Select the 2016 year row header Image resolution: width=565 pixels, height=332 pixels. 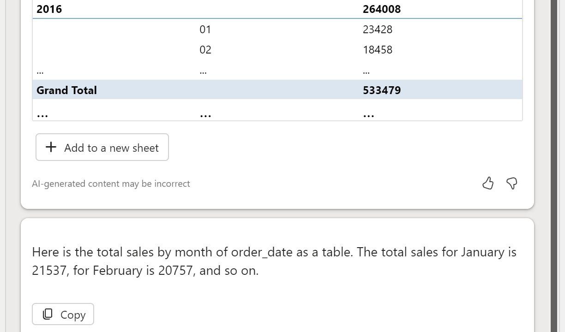(49, 9)
